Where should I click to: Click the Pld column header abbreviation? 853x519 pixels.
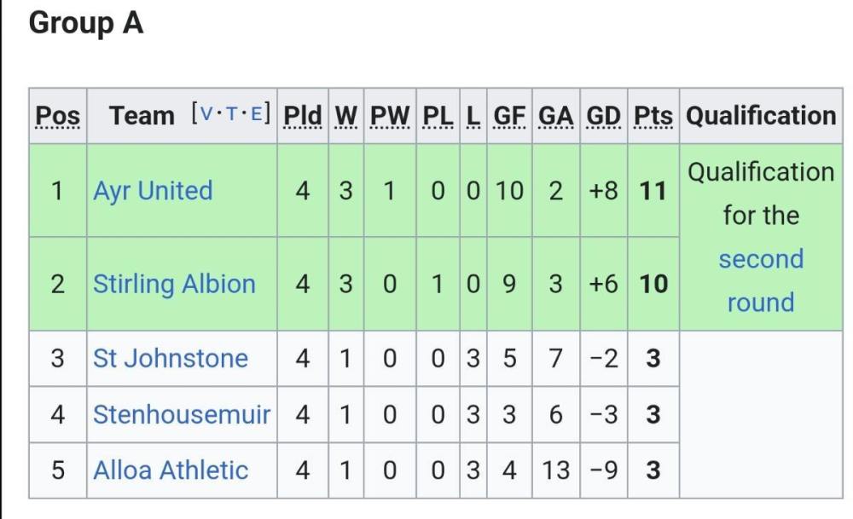click(x=303, y=116)
